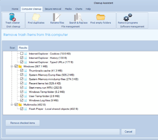Screen dimensions: 158x140
Task: Open the Media tab
Action: (68, 9)
